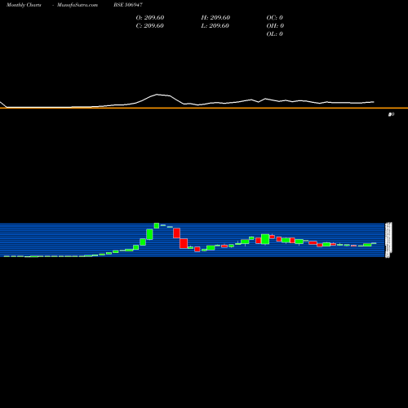Select the BSE 506947 symbol text
This screenshot has height=408, width=408.
tap(128, 5)
